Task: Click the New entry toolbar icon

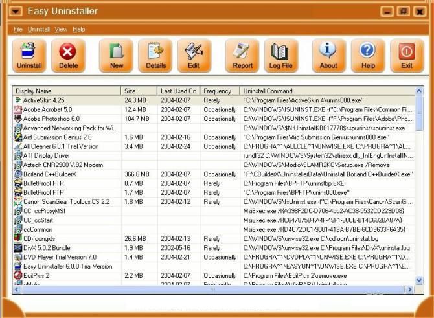Action: coord(117,54)
